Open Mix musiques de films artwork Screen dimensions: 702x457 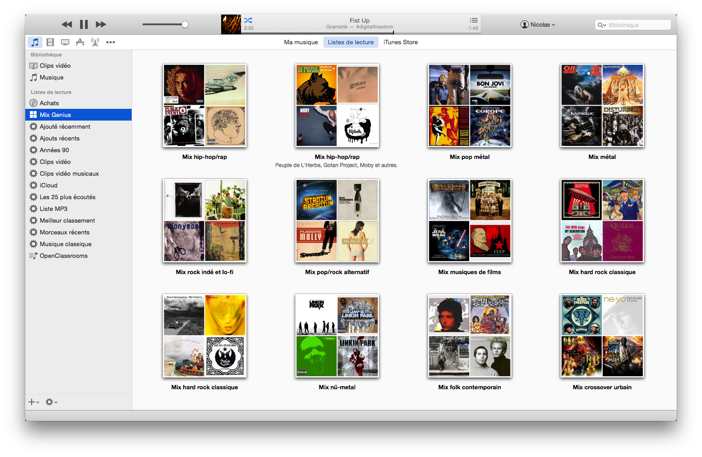470,220
